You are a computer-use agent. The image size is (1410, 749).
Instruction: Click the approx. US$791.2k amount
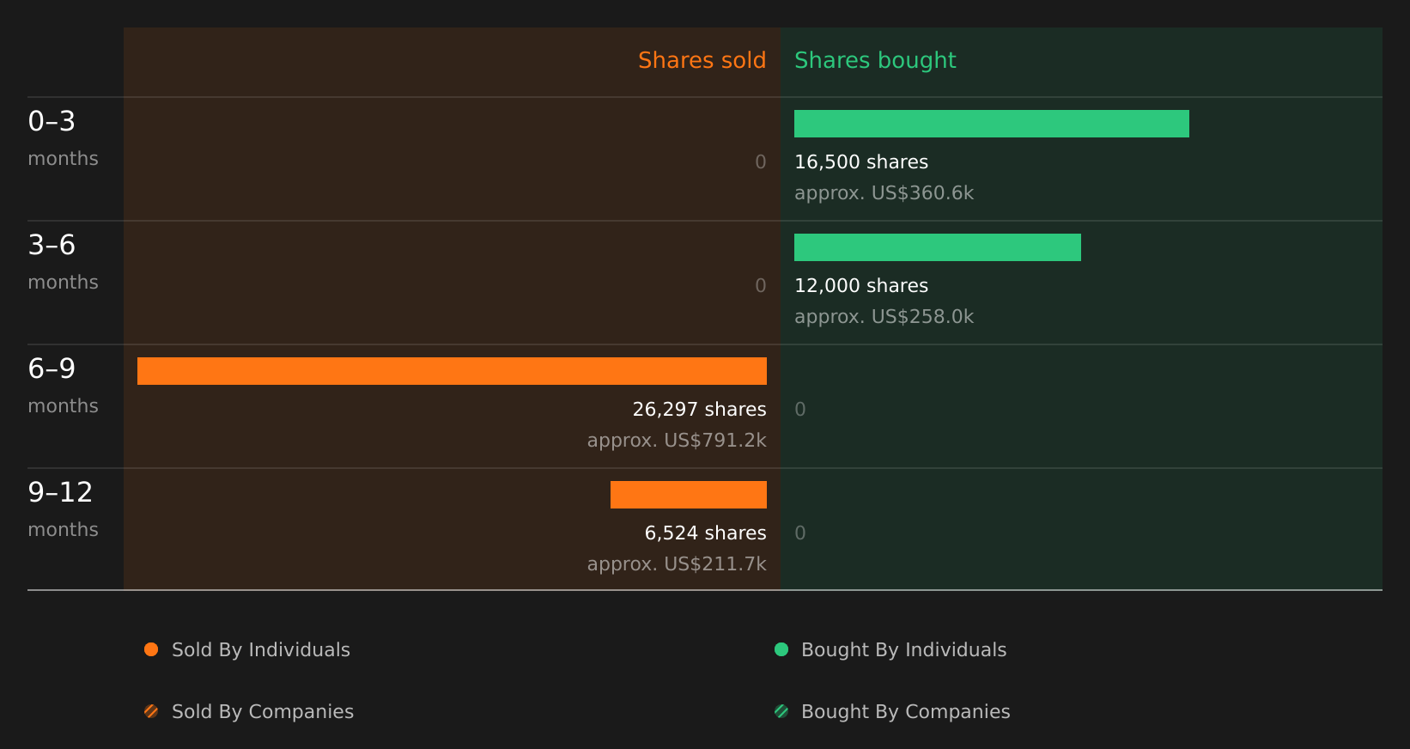point(677,441)
